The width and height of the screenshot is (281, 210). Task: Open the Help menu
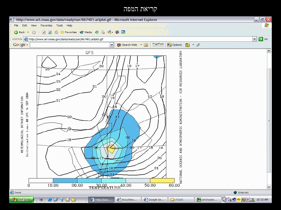tap(69, 25)
